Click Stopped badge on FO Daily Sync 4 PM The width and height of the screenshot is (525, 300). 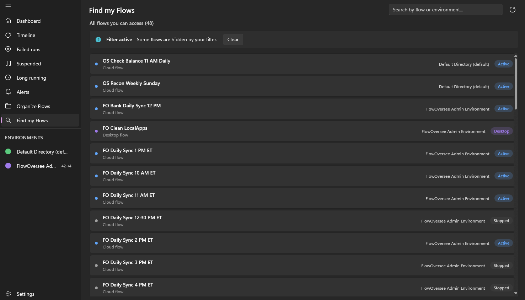(501, 288)
